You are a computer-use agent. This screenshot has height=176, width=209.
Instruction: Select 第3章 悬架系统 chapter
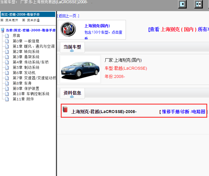point(26,57)
